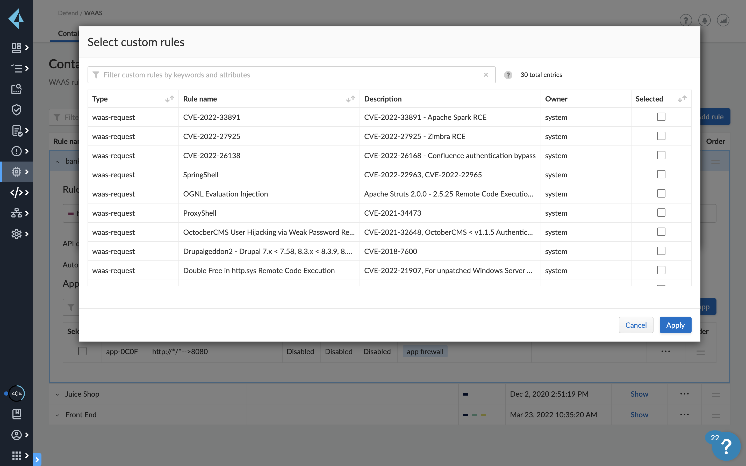The width and height of the screenshot is (746, 466).
Task: Sort table by Type column
Action: click(169, 99)
